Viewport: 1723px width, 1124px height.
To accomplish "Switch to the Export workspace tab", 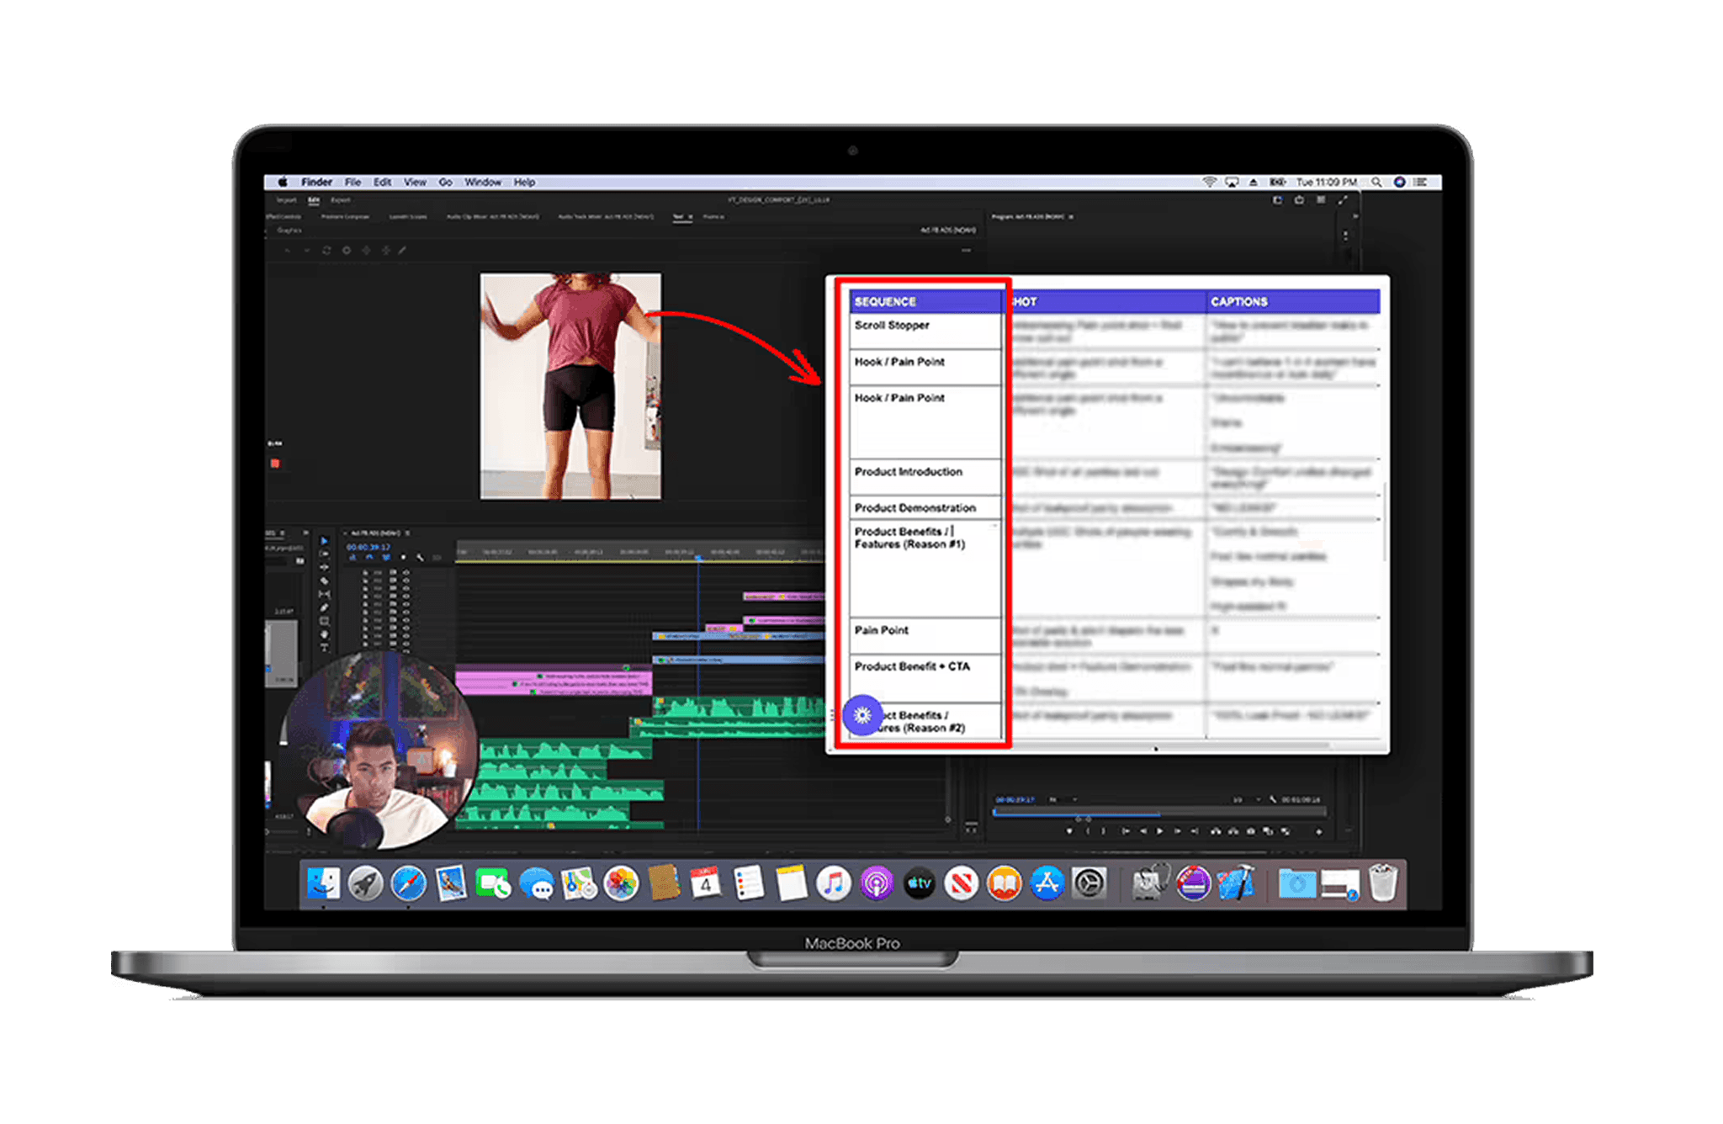I will coord(340,200).
